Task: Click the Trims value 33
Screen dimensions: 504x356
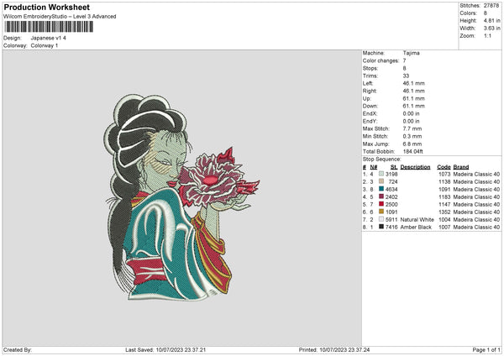Action: point(406,76)
